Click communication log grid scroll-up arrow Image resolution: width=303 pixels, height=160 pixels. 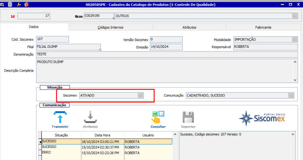click(175, 134)
